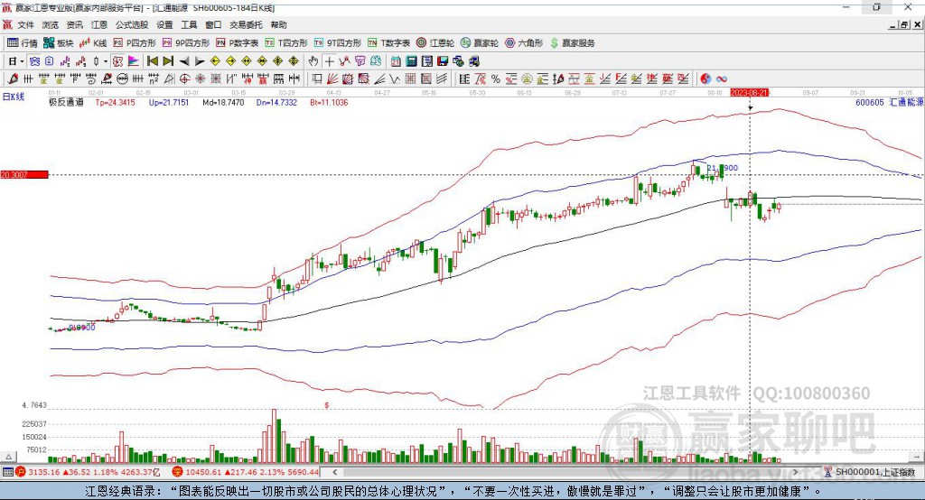The height and width of the screenshot is (500, 925).
Task: Click the Tp=24.3415 value
Action: coord(115,102)
